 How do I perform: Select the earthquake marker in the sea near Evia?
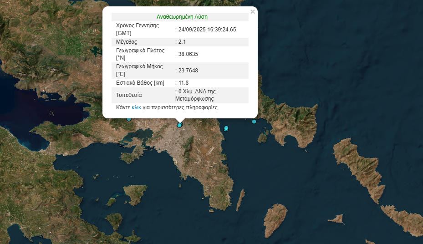[254, 121]
